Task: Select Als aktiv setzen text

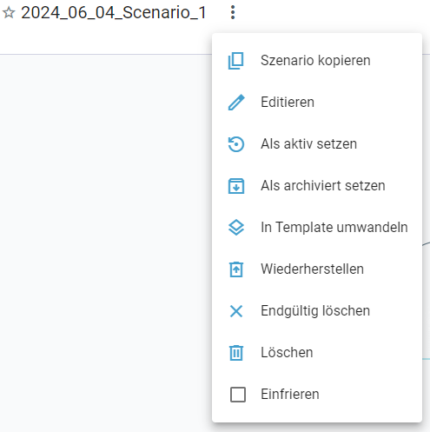Action: [308, 144]
